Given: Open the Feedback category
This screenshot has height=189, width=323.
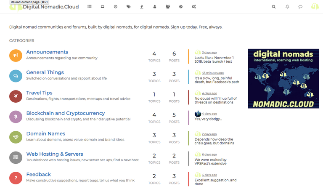Looking at the screenshot, I should [x=39, y=174].
